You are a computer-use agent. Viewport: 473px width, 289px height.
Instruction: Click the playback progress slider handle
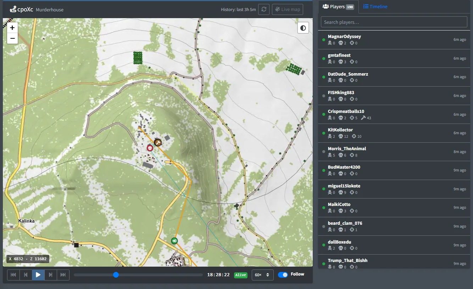tap(116, 275)
